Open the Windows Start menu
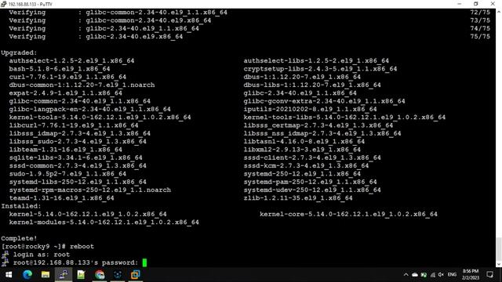This screenshot has height=282, width=502. tap(9, 275)
